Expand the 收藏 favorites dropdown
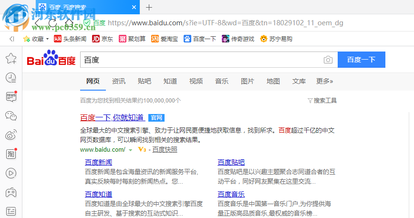Screen dimensions: 414x218 (47, 39)
